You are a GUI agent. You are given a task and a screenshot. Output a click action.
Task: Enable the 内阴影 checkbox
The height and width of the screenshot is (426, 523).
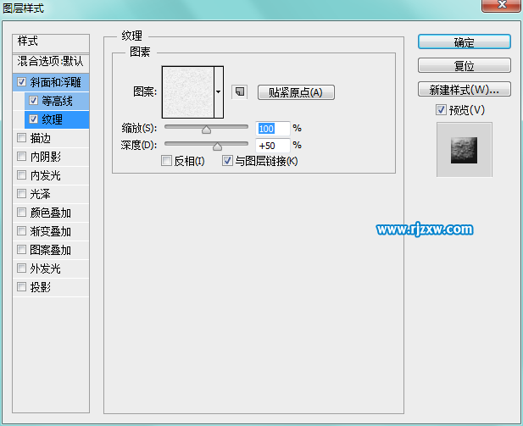22,157
